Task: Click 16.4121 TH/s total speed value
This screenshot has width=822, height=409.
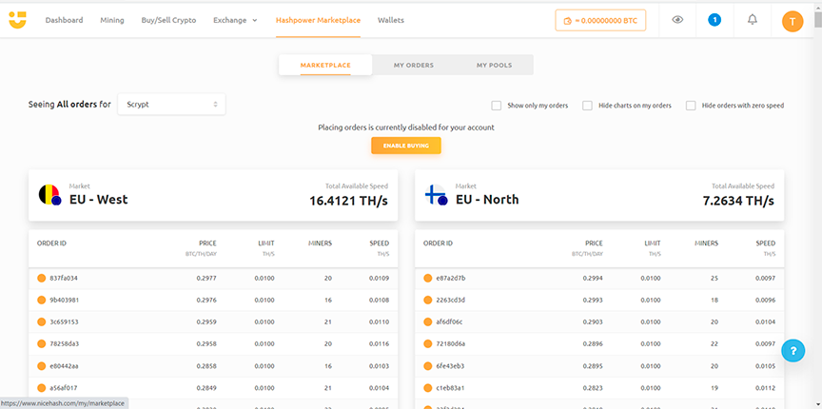Action: point(348,201)
